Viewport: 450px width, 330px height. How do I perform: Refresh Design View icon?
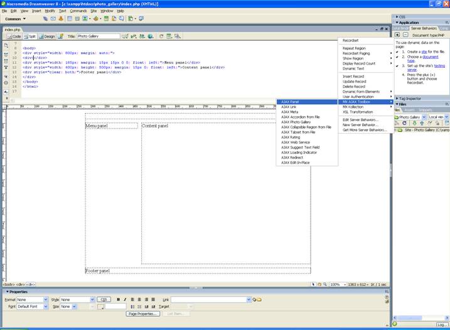(x=161, y=36)
